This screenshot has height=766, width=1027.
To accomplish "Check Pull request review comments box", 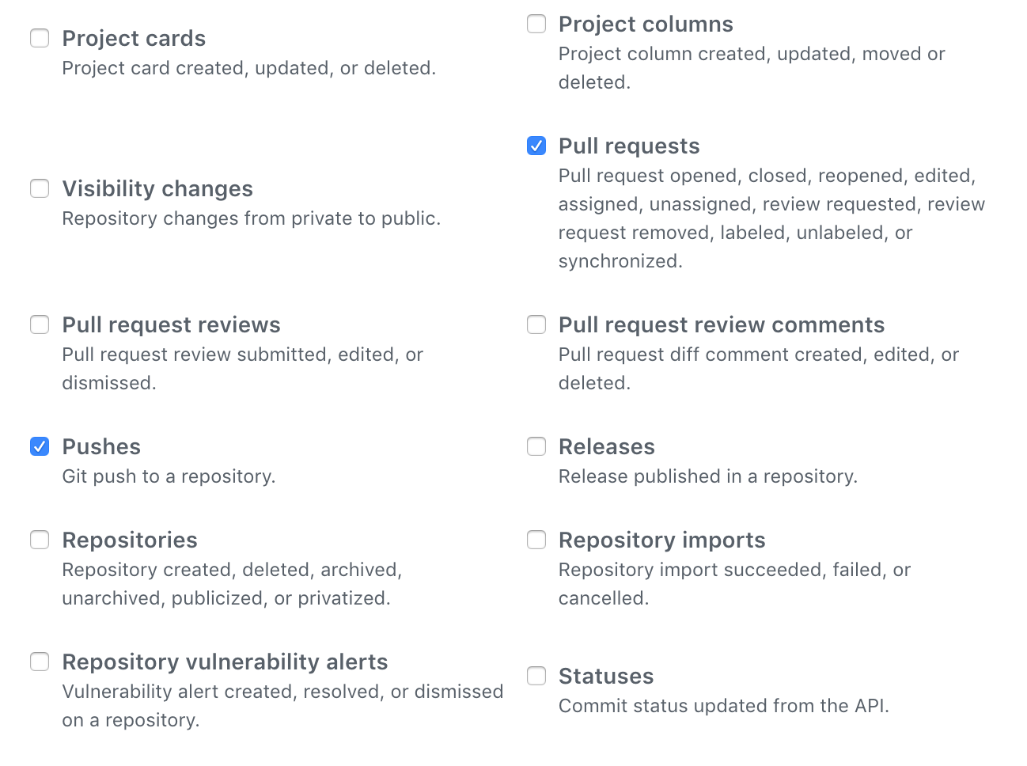I will 536,324.
